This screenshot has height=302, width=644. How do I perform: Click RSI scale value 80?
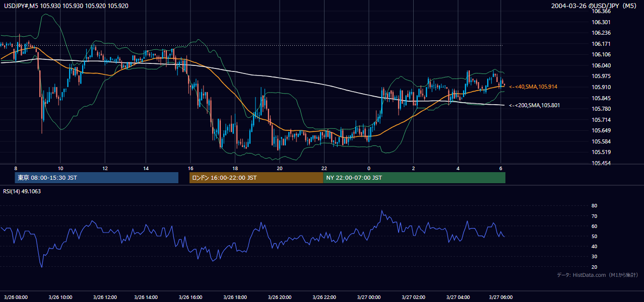point(594,206)
